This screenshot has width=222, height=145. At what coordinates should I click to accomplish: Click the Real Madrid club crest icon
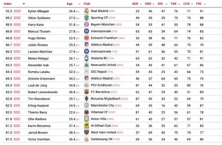click(x=86, y=11)
